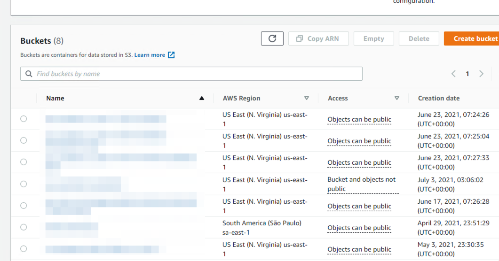The width and height of the screenshot is (499, 261).
Task: Click the Delete button
Action: 419,39
